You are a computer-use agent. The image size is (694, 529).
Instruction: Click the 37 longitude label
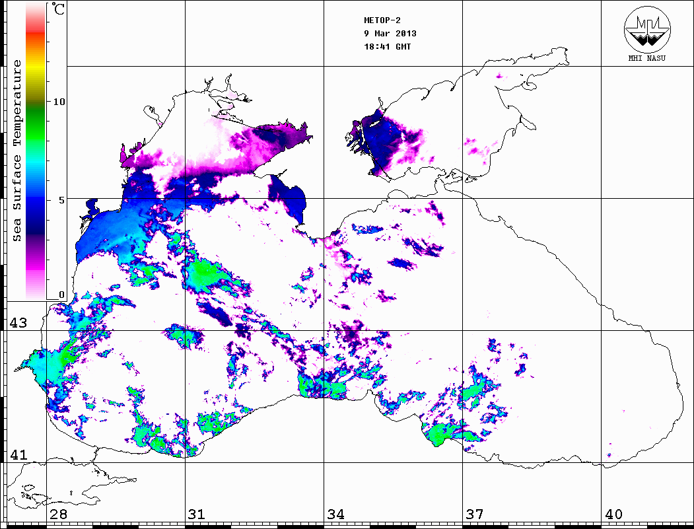pyautogui.click(x=474, y=514)
